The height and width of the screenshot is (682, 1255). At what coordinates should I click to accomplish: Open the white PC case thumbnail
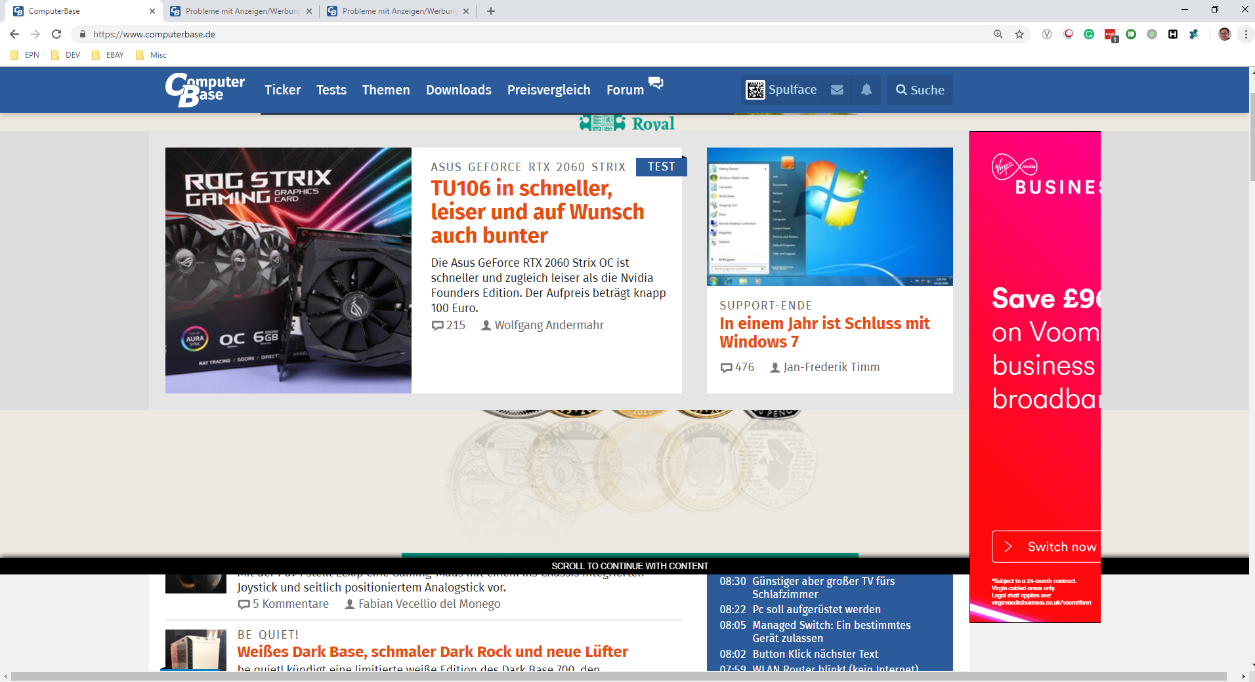(x=196, y=650)
